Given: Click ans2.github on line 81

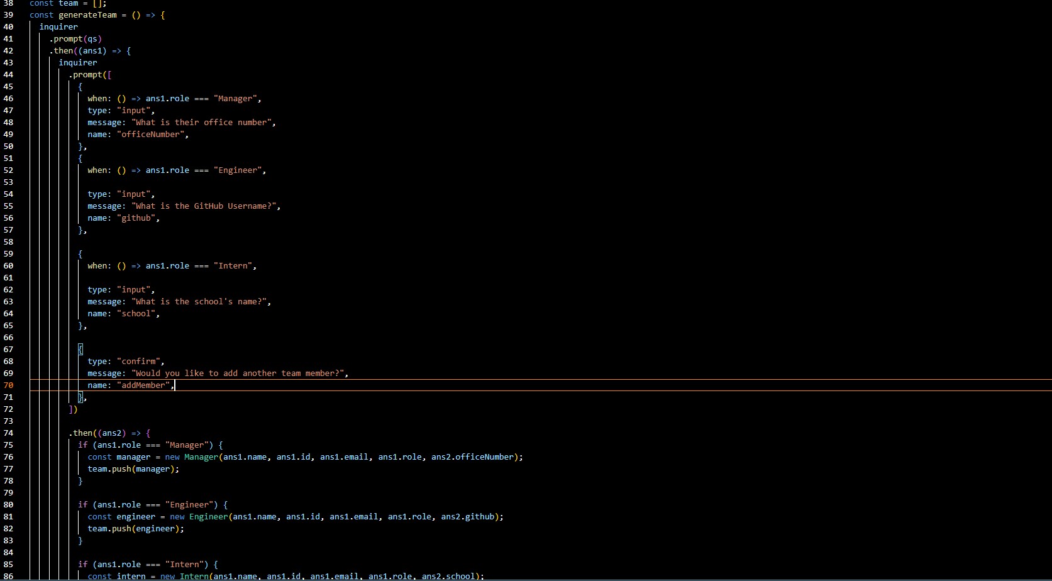Looking at the screenshot, I should tap(468, 517).
